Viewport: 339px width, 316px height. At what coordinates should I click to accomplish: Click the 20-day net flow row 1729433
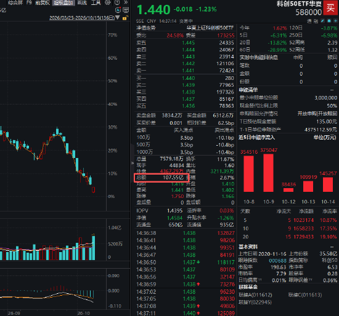[x=288, y=237]
